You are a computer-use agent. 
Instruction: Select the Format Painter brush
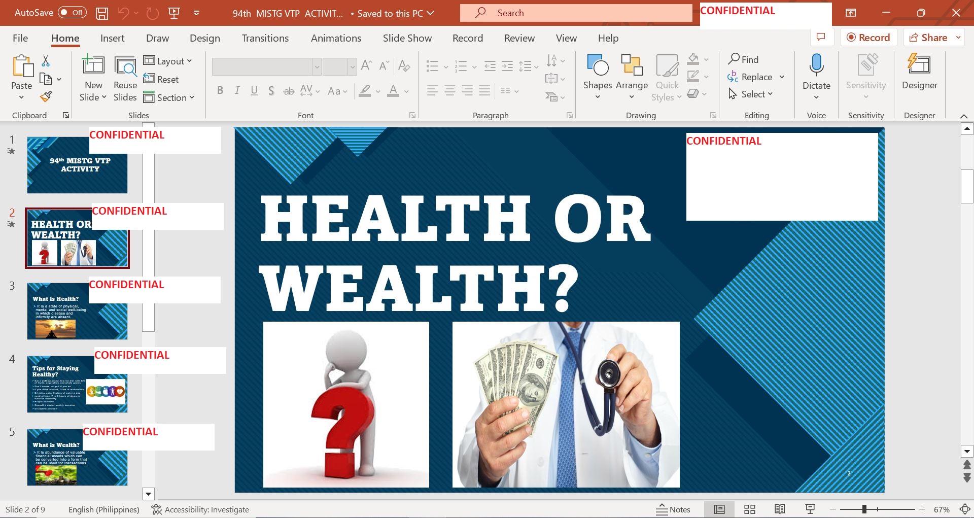(46, 96)
